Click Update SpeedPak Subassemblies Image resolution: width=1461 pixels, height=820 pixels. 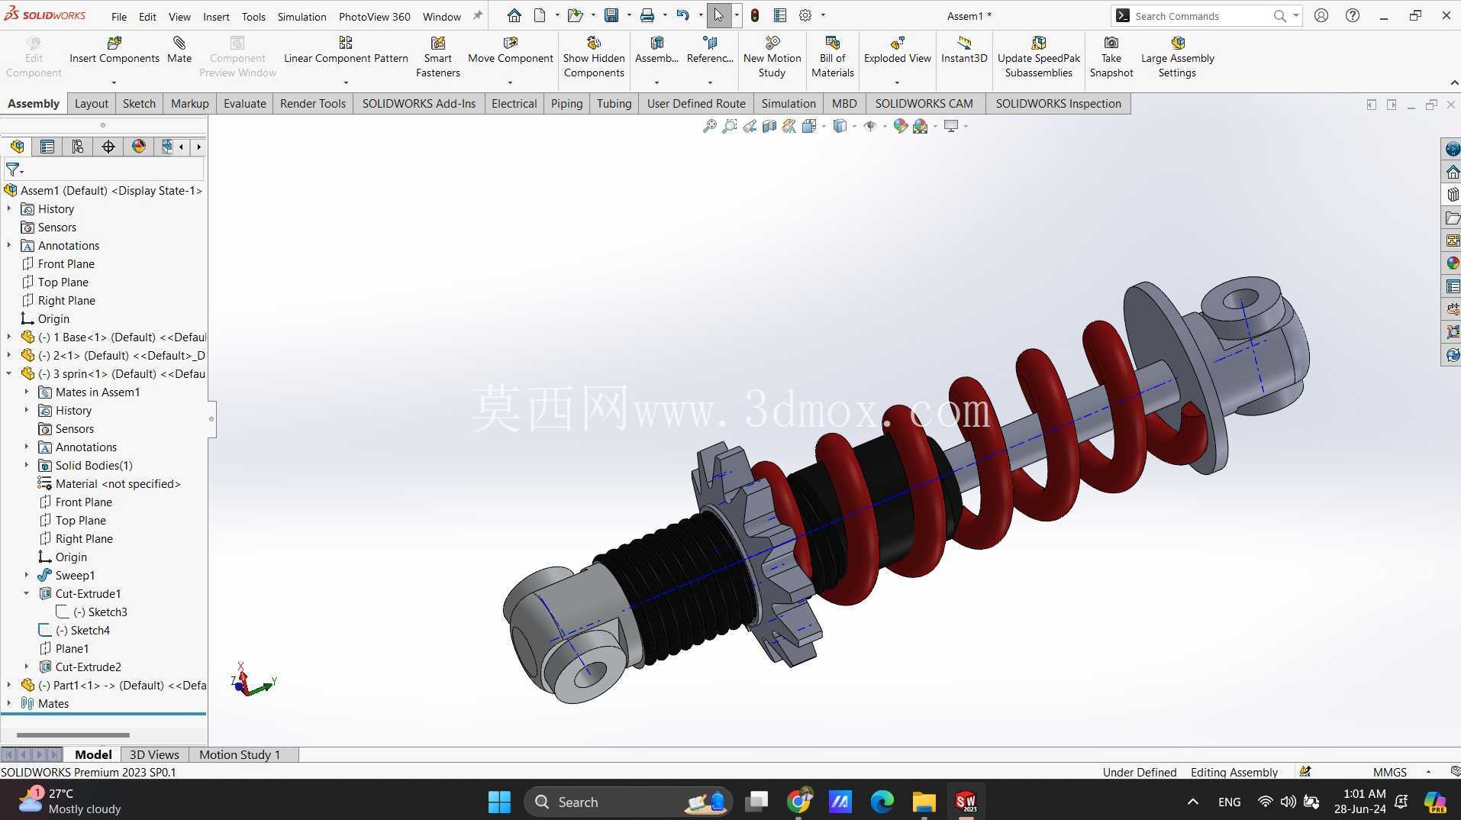(x=1039, y=57)
